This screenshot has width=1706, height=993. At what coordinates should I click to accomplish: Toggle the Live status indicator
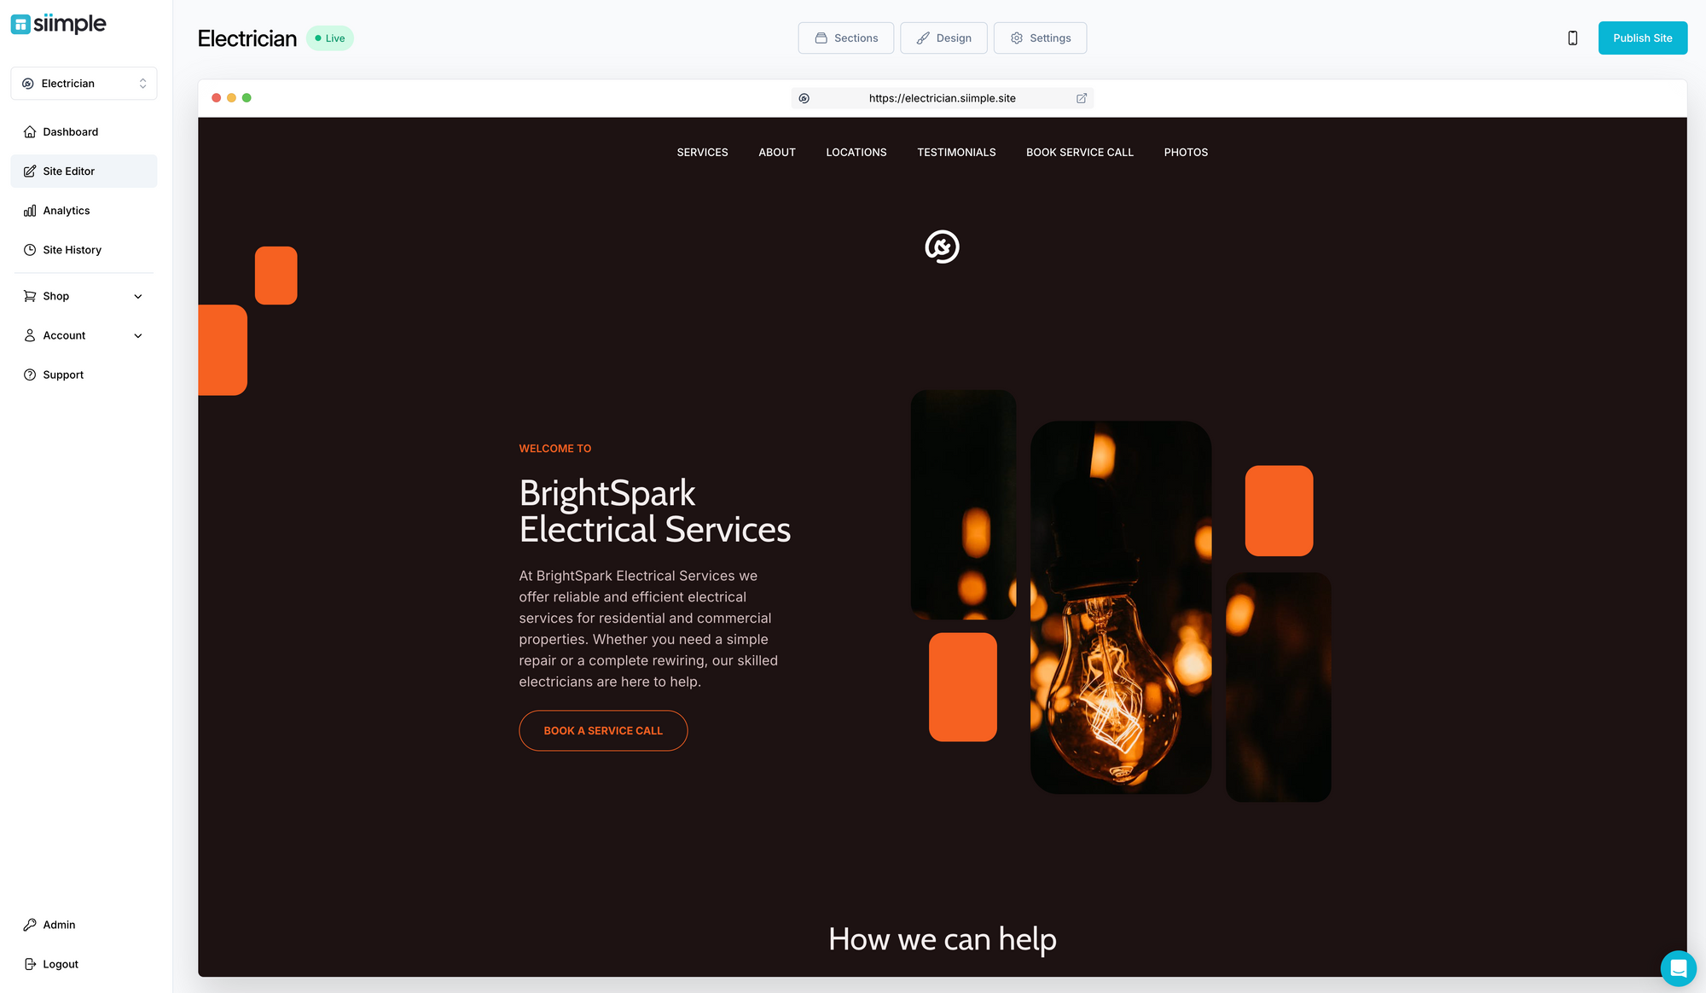click(x=329, y=37)
